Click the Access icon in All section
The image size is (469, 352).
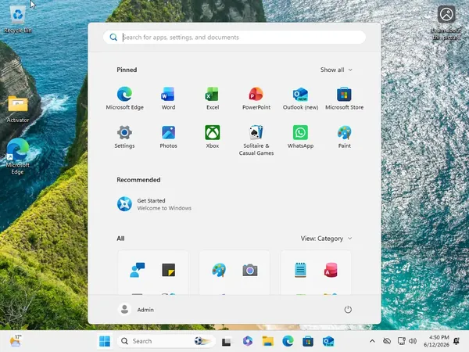click(331, 270)
